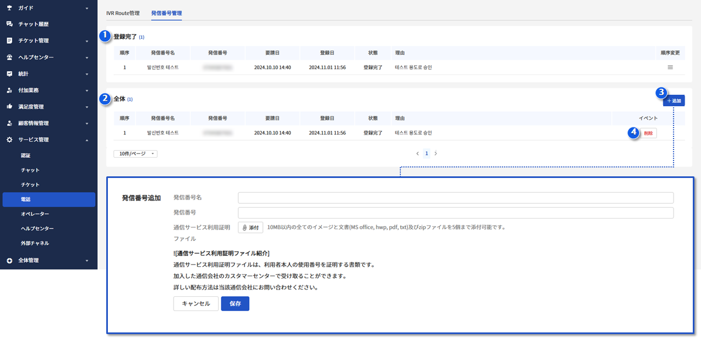Click 발신번호 테스트 in the 登録完了 table
The image size is (701, 339).
point(163,67)
